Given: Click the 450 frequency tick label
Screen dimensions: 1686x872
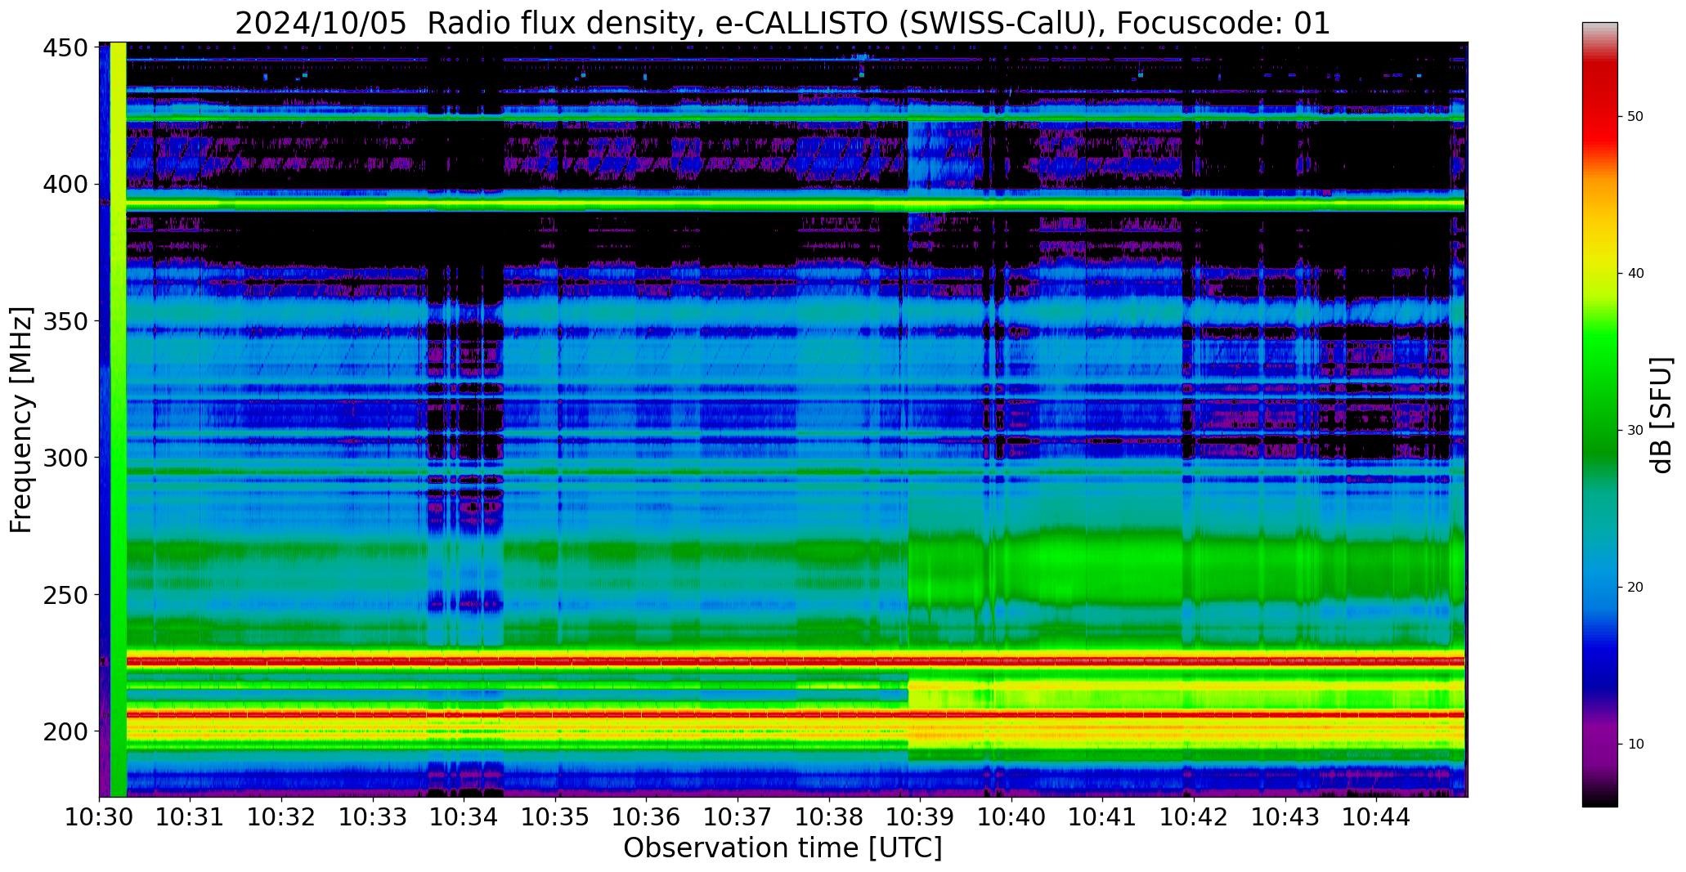Looking at the screenshot, I should click(65, 48).
